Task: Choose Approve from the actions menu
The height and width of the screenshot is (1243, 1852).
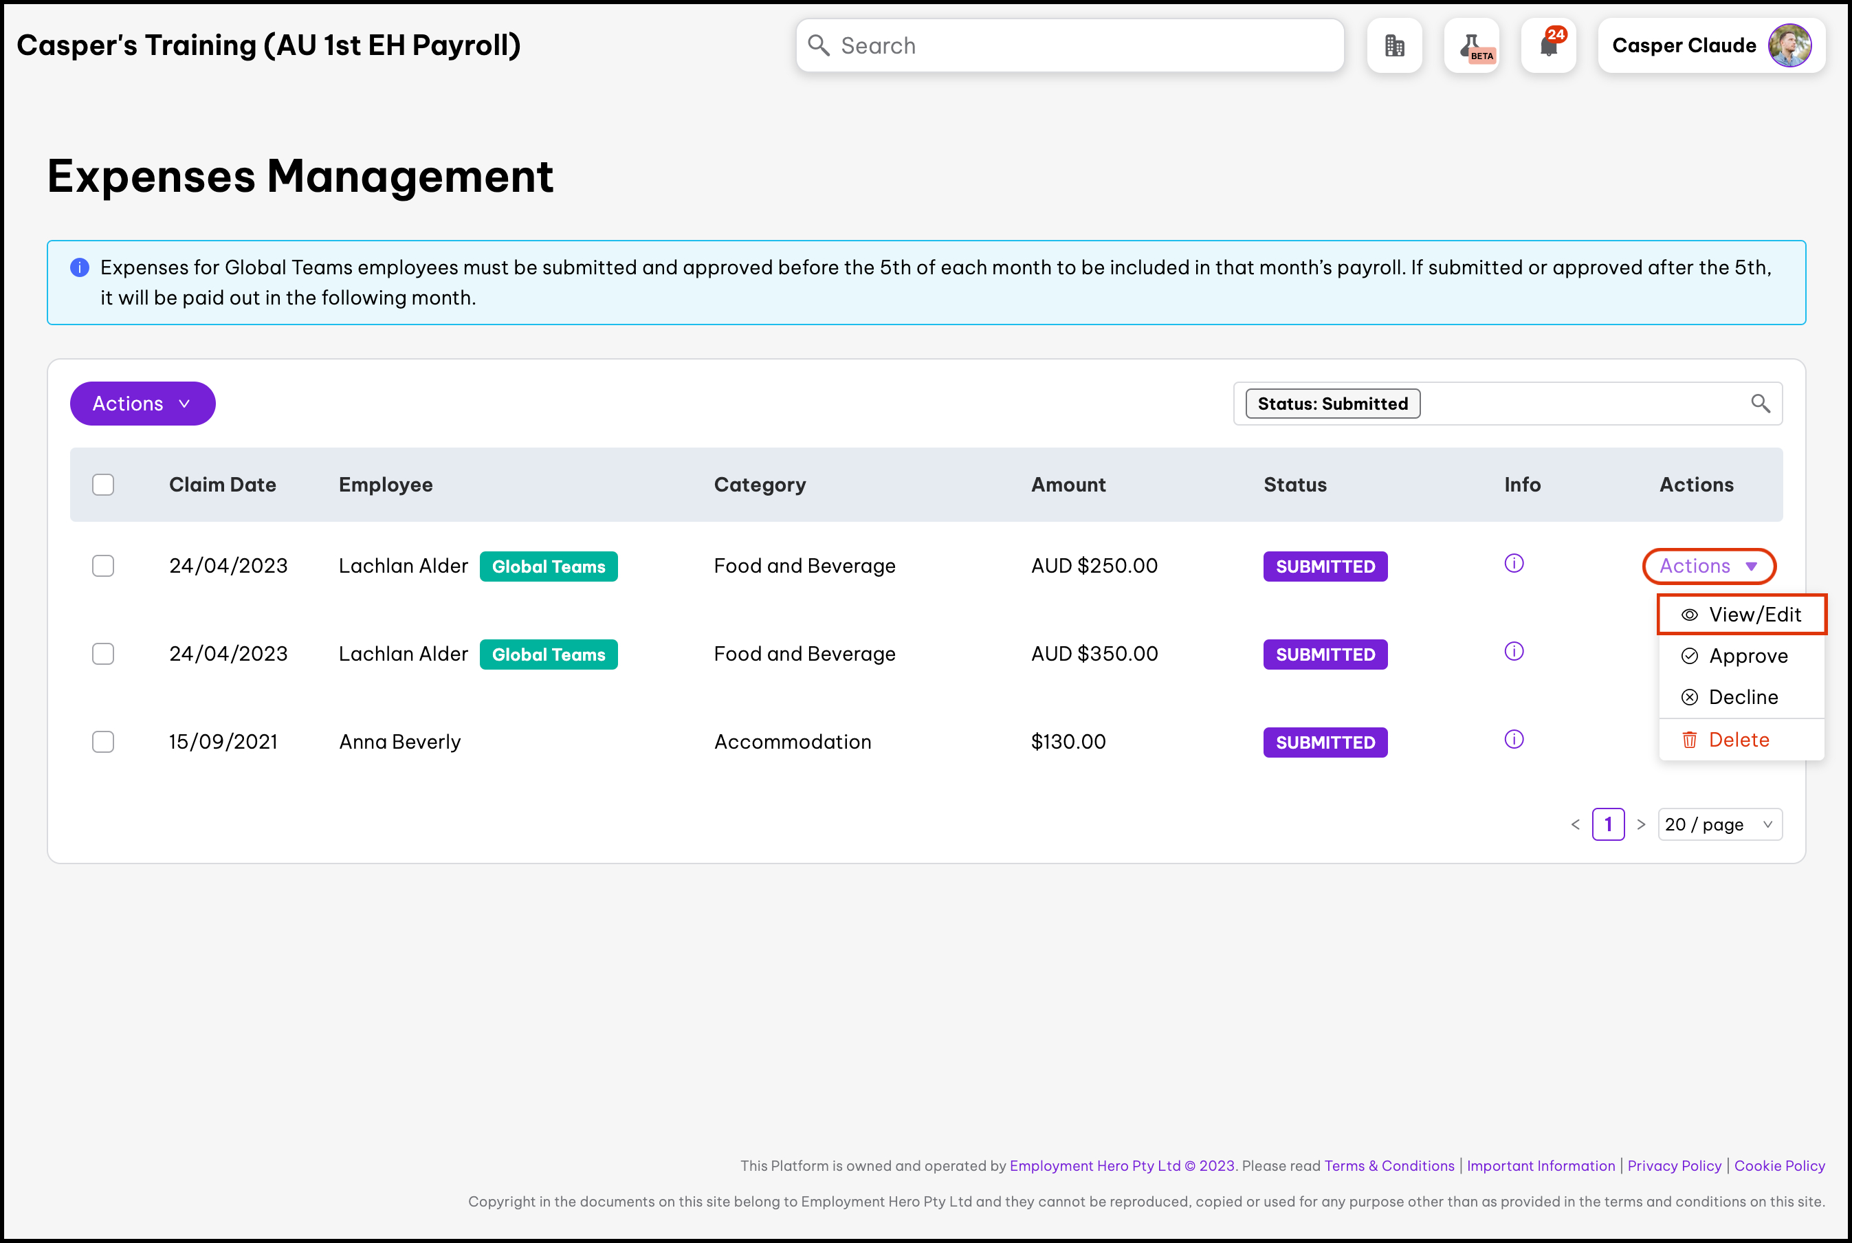Action: click(x=1741, y=656)
